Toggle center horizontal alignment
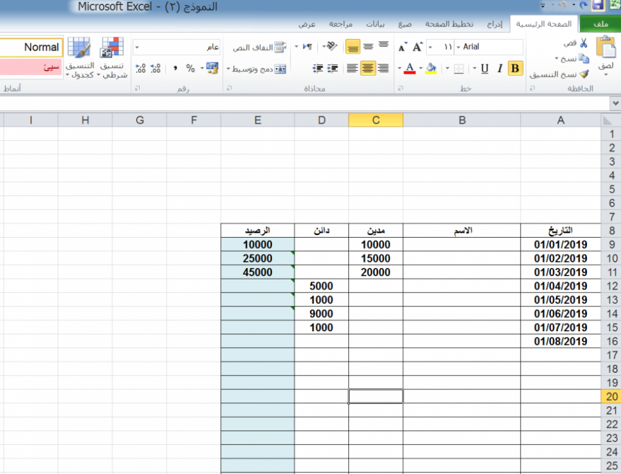 367,68
